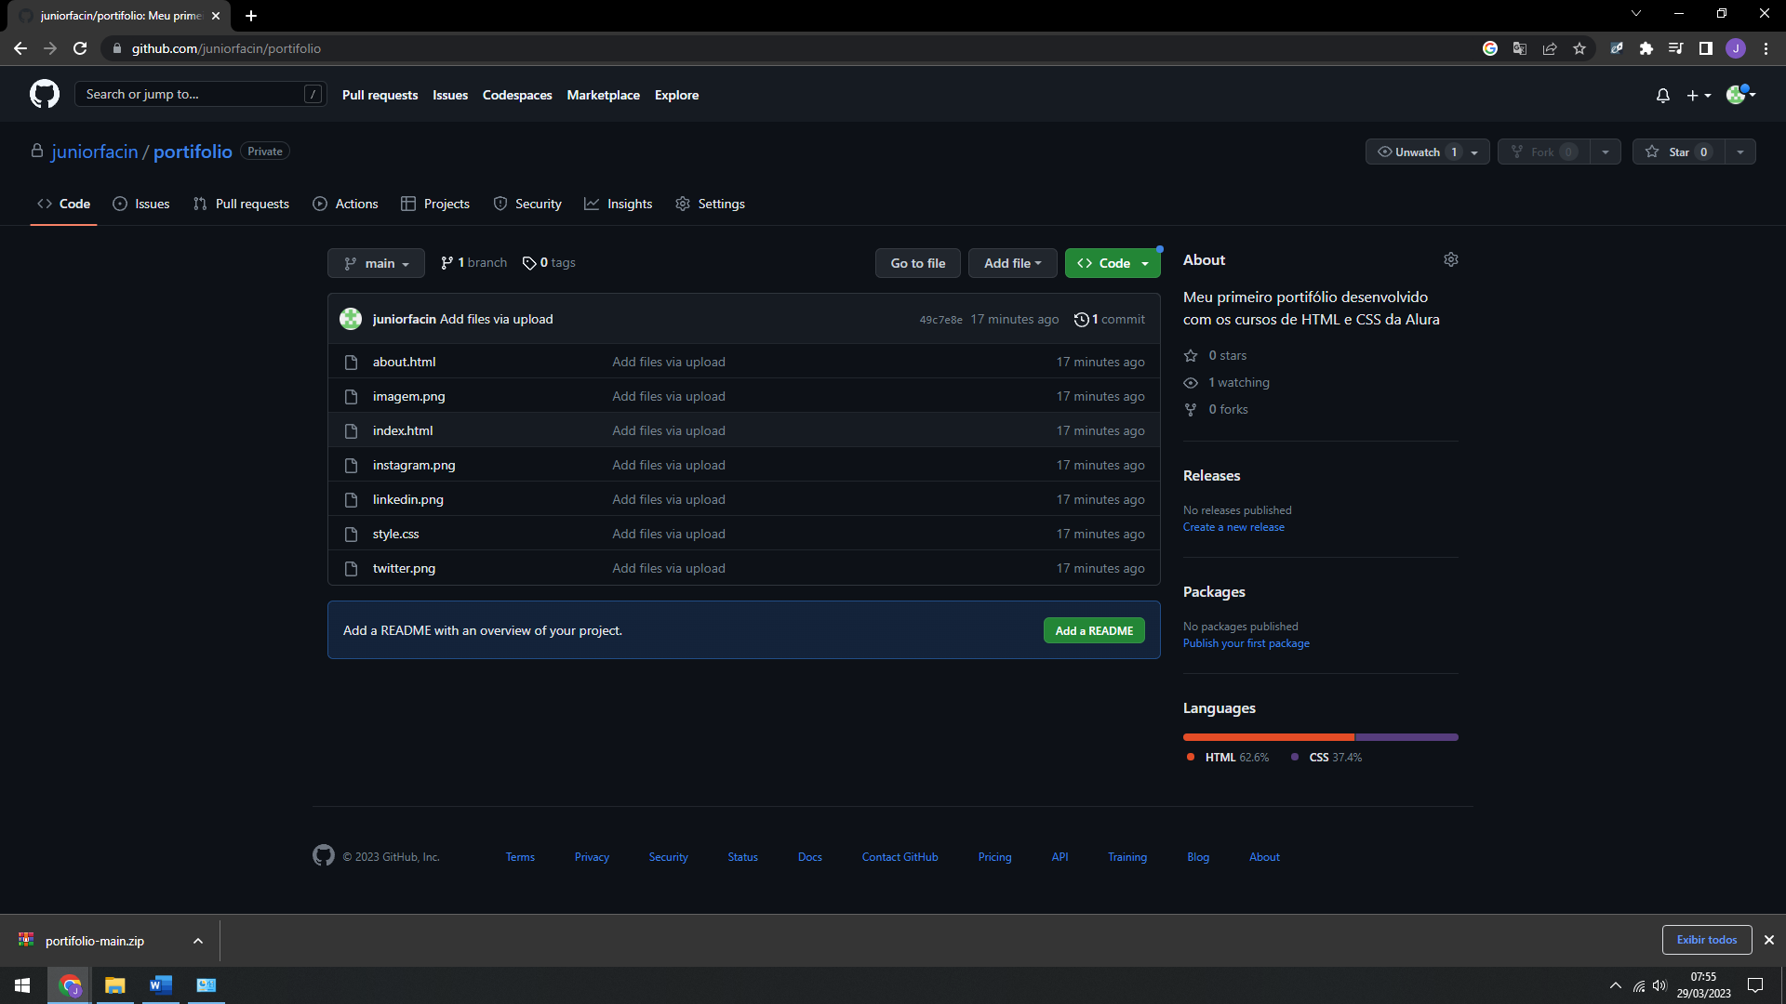Click the Google Translate icon in address bar
This screenshot has width=1786, height=1004.
(1520, 48)
